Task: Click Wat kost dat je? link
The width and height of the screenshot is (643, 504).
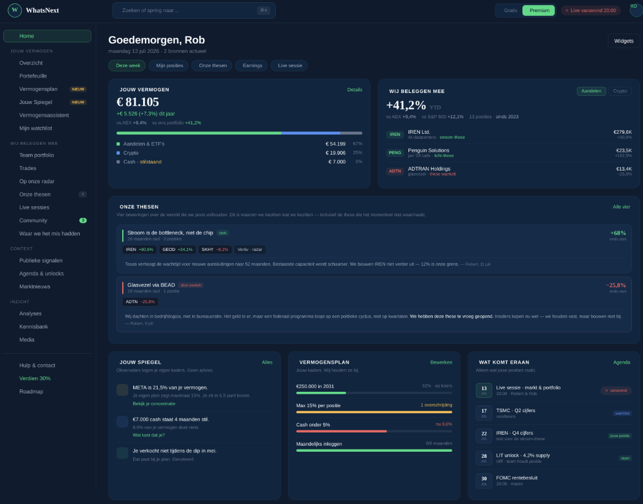Action: click(x=149, y=435)
